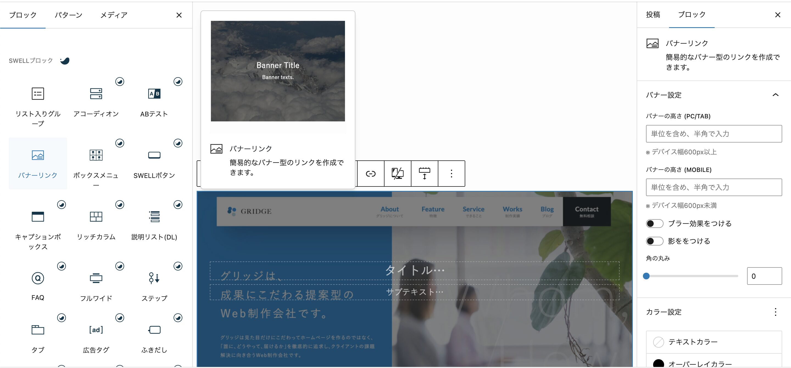This screenshot has height=368, width=791.
Task: Click the link icon in block toolbar
Action: tap(370, 174)
